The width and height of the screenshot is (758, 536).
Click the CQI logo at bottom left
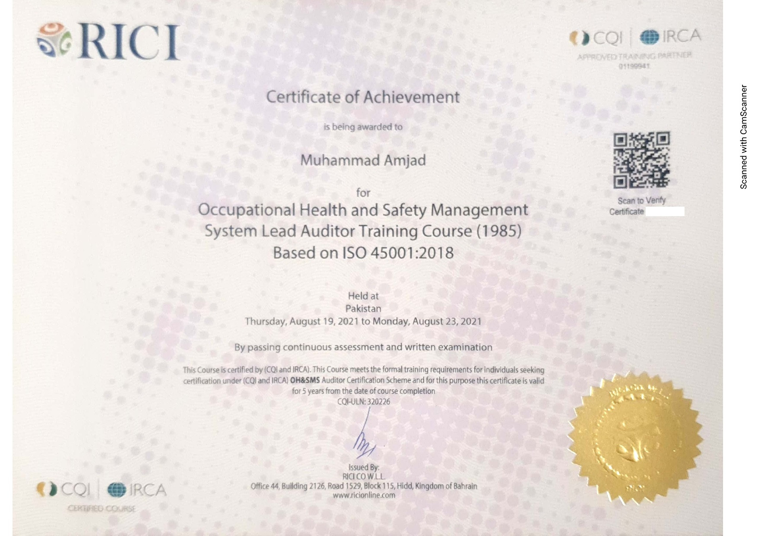(64, 489)
